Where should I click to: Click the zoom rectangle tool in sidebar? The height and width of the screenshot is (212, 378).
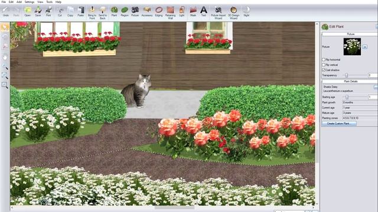(x=5, y=85)
